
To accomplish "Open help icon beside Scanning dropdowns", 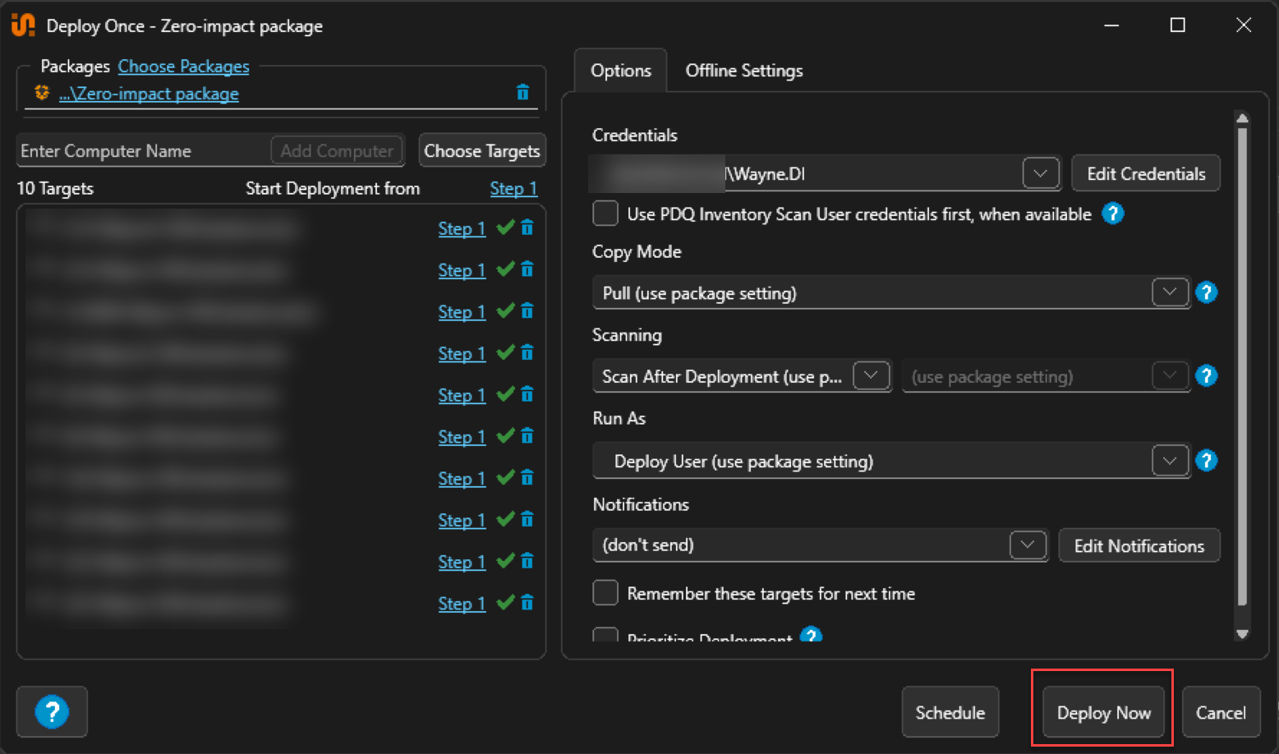I will (x=1206, y=376).
